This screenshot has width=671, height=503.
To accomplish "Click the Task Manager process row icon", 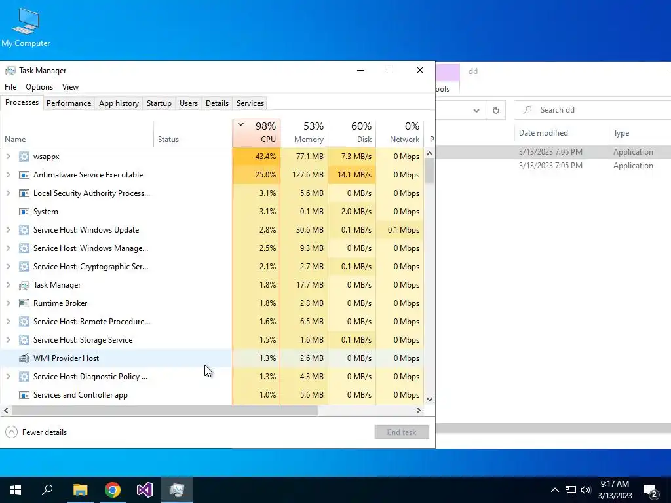I will pos(24,286).
